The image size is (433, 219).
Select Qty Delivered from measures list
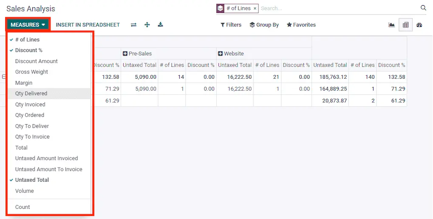click(31, 94)
